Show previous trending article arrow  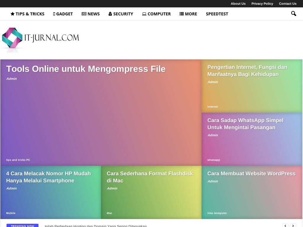285,226
